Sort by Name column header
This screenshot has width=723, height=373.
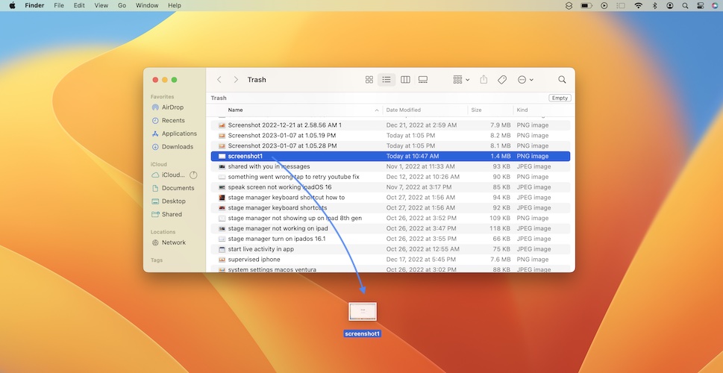point(235,110)
